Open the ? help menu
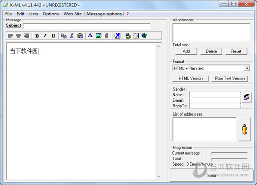This screenshot has height=185, width=257. [x=128, y=14]
